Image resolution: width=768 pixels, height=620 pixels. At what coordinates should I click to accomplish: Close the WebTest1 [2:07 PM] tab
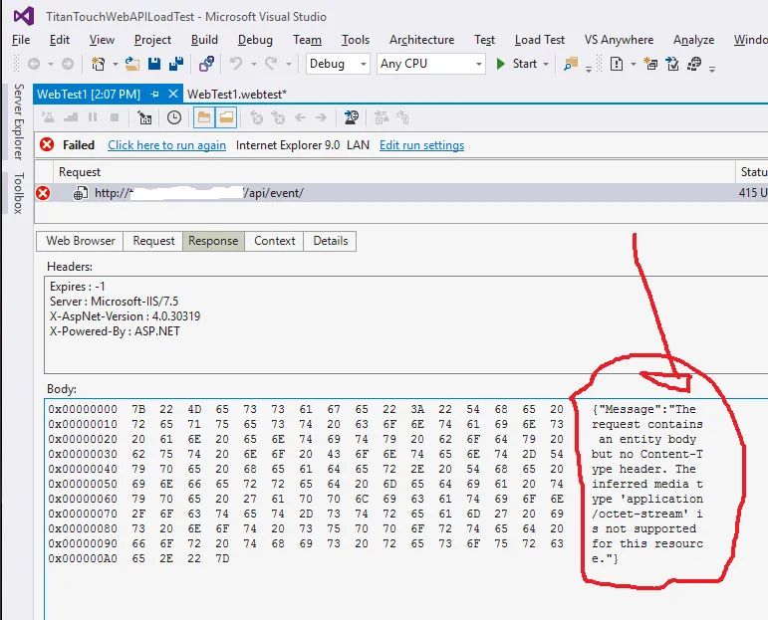coord(173,94)
